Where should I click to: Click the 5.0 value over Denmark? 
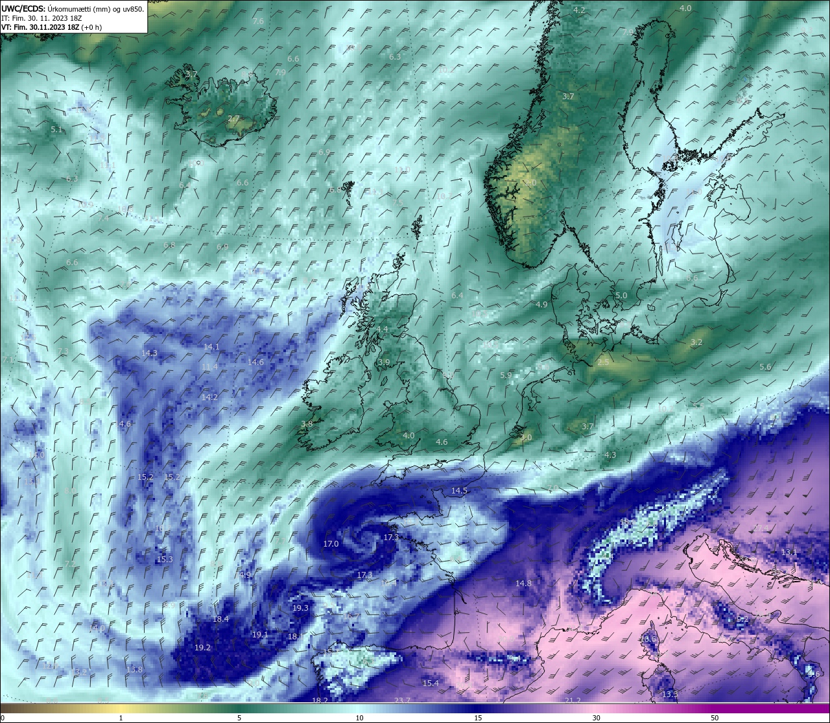coord(621,296)
